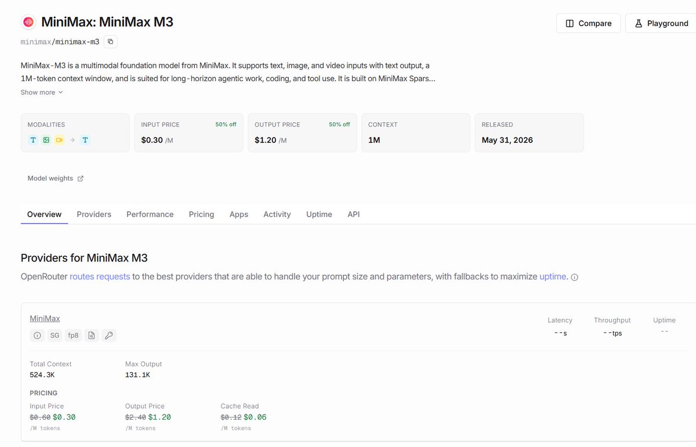Follow the routes requests link
This screenshot has width=696, height=447.
100,277
